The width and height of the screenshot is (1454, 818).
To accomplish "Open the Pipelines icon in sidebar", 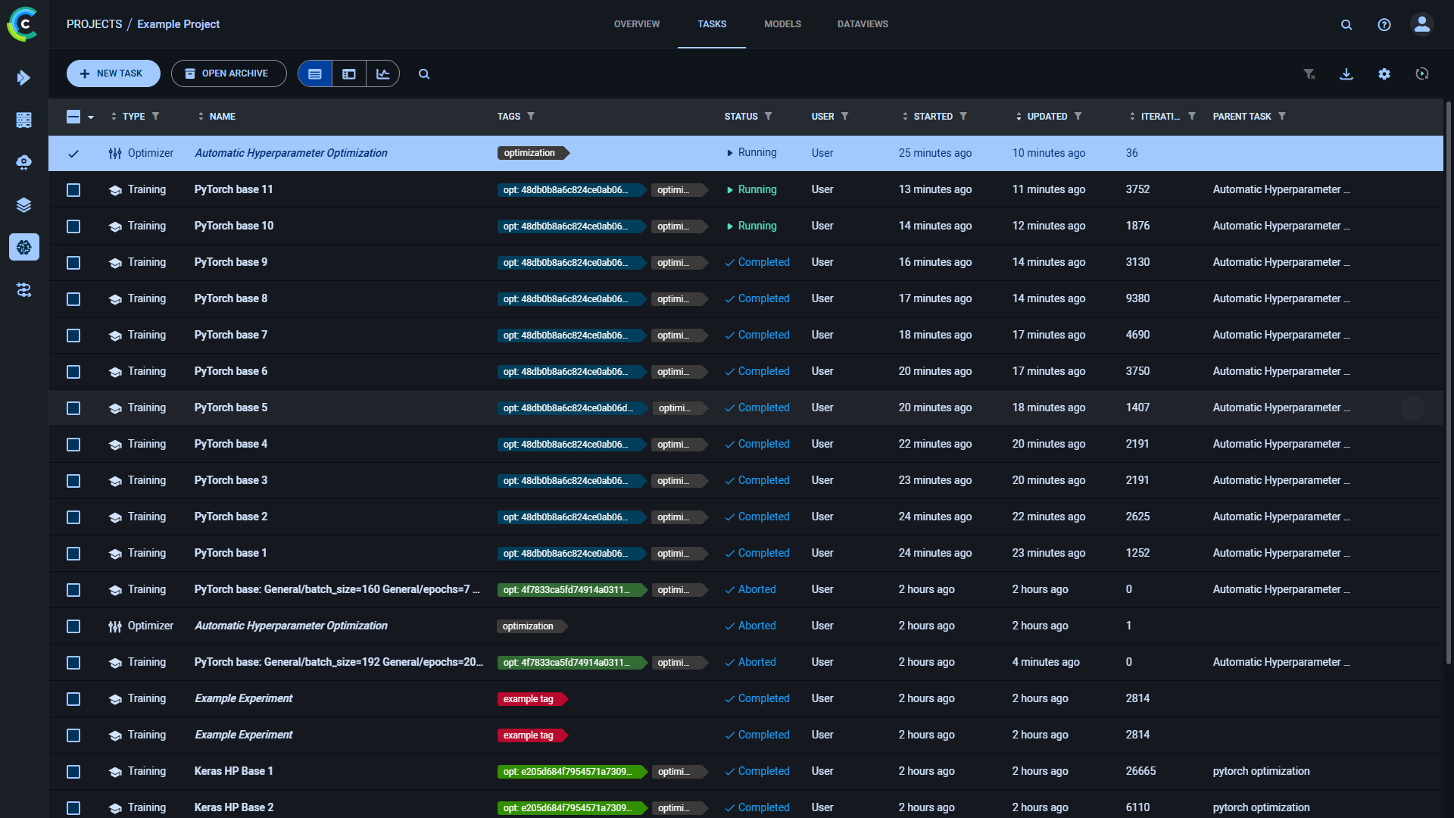I will [23, 289].
